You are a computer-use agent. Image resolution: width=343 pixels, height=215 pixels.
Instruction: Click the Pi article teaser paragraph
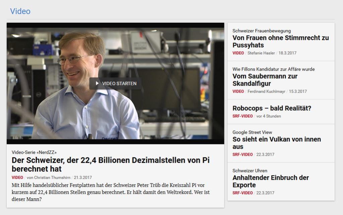point(111,192)
